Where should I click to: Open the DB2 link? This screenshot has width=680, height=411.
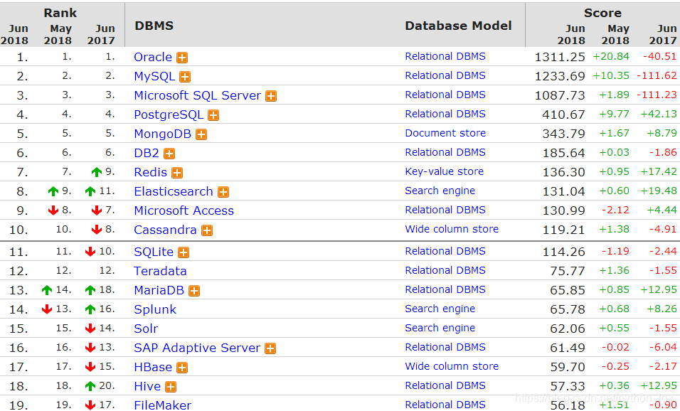pyautogui.click(x=146, y=153)
